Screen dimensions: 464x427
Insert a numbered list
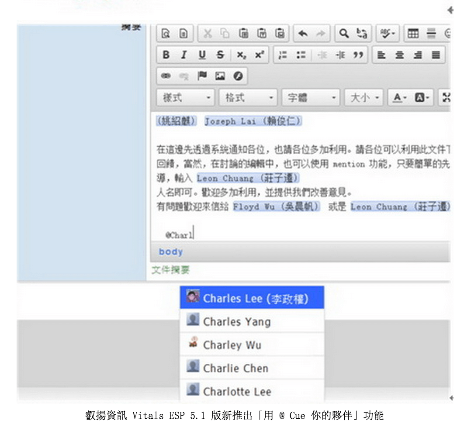[x=283, y=55]
